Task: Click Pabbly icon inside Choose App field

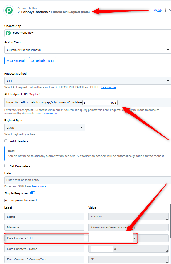Action: 8,33
